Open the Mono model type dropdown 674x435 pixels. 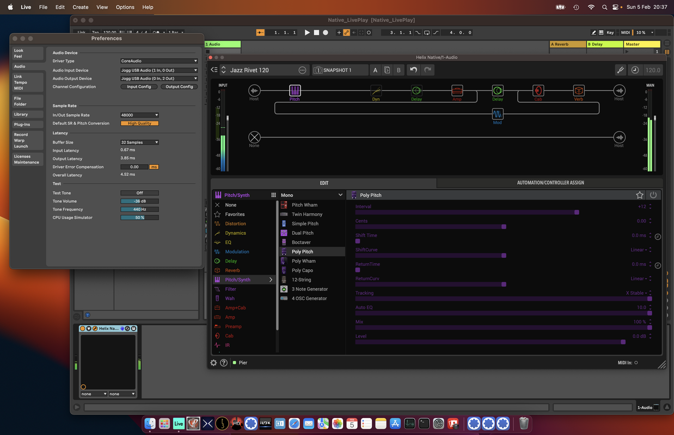click(311, 195)
